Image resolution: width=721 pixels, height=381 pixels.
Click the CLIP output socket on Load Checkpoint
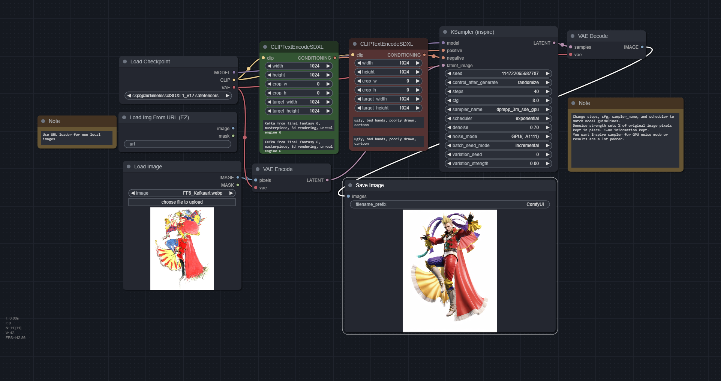[x=234, y=80]
